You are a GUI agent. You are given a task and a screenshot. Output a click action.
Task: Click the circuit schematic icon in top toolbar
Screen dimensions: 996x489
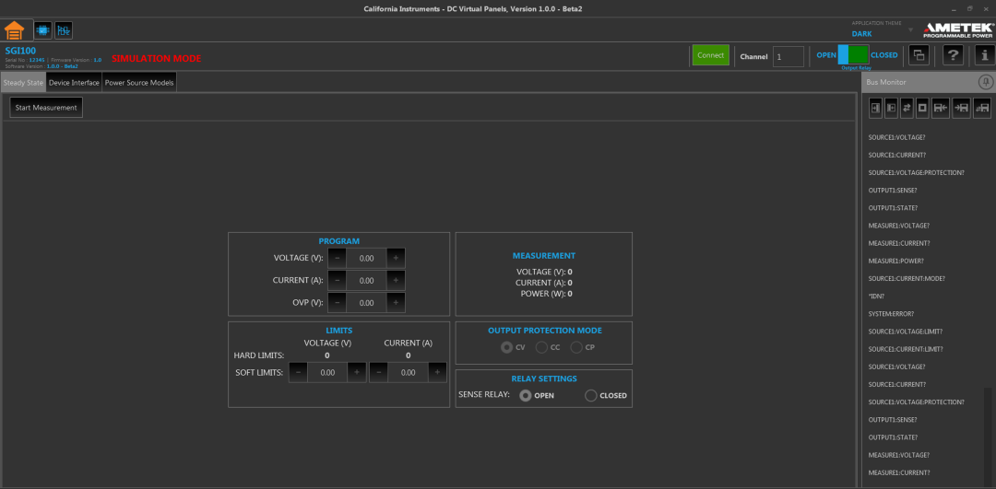coord(64,29)
